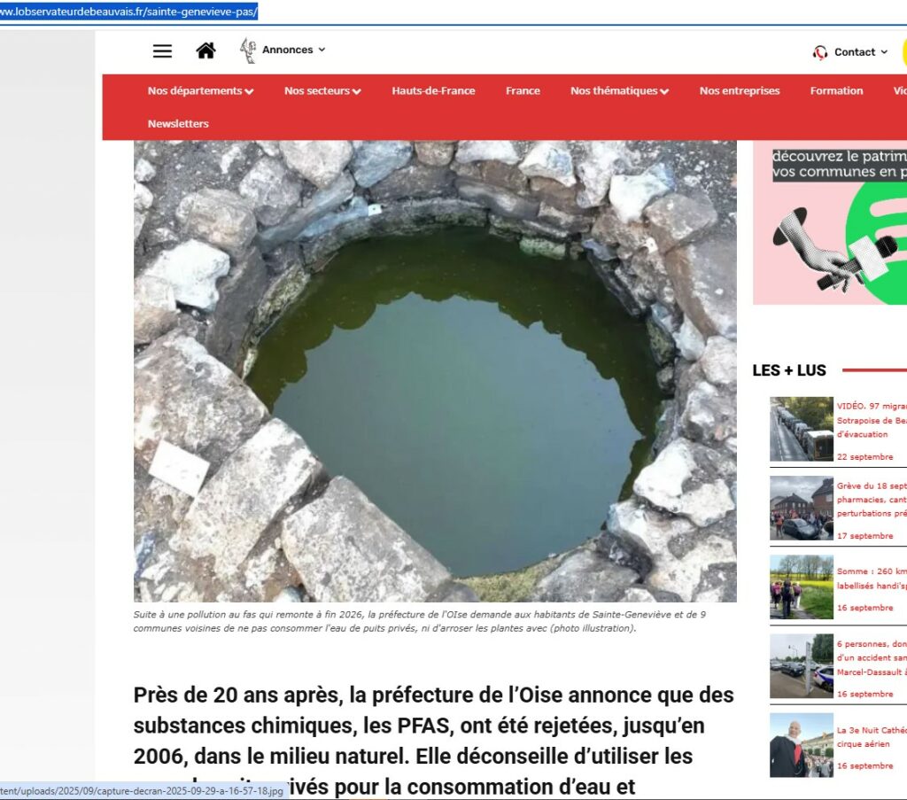
Task: Click the browser address bar URL
Action: coord(133,12)
